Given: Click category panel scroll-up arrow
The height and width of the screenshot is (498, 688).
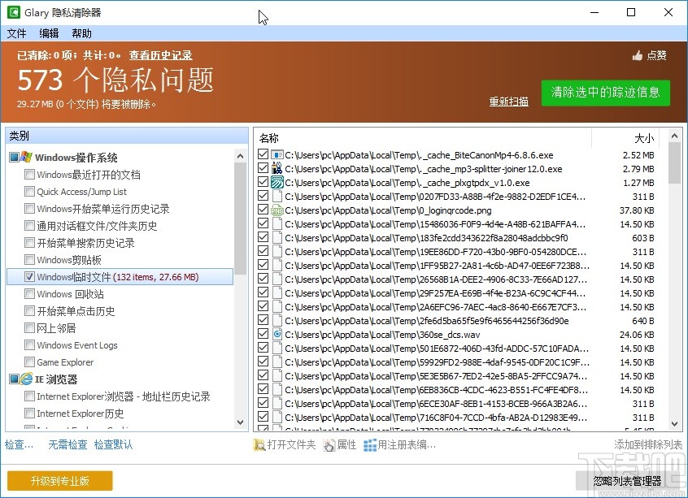Looking at the screenshot, I should point(240,156).
